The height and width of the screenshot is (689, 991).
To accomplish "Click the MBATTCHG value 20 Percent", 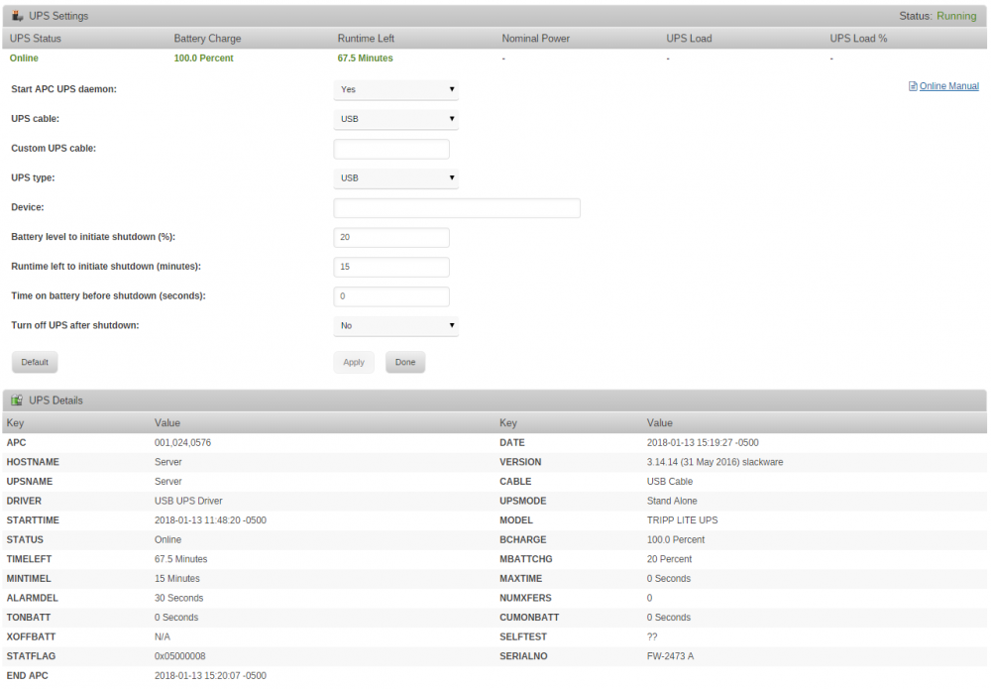I will [x=669, y=559].
